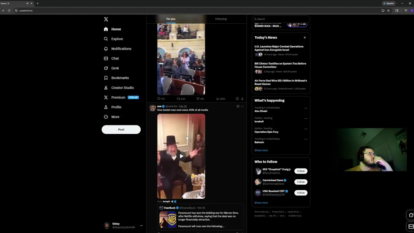This screenshot has height=233, width=414.
Task: Like the post with 16K likes
Action: pyautogui.click(x=201, y=99)
